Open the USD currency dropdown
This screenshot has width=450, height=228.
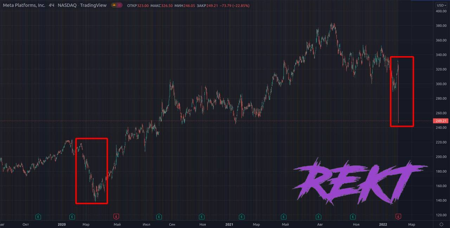coord(441,5)
